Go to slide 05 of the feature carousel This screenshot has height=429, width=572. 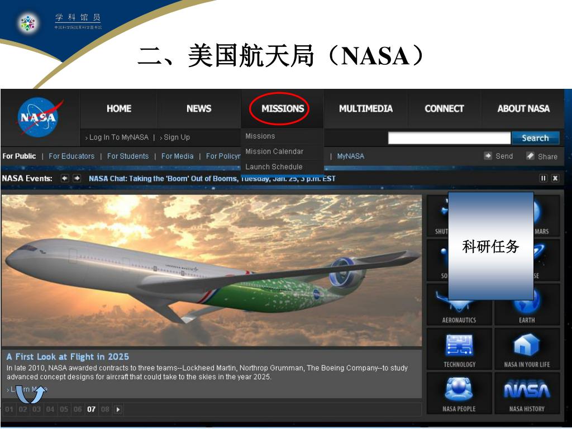click(64, 409)
